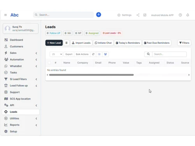Click the New Lead button
195x146 pixels.
(x=54, y=43)
